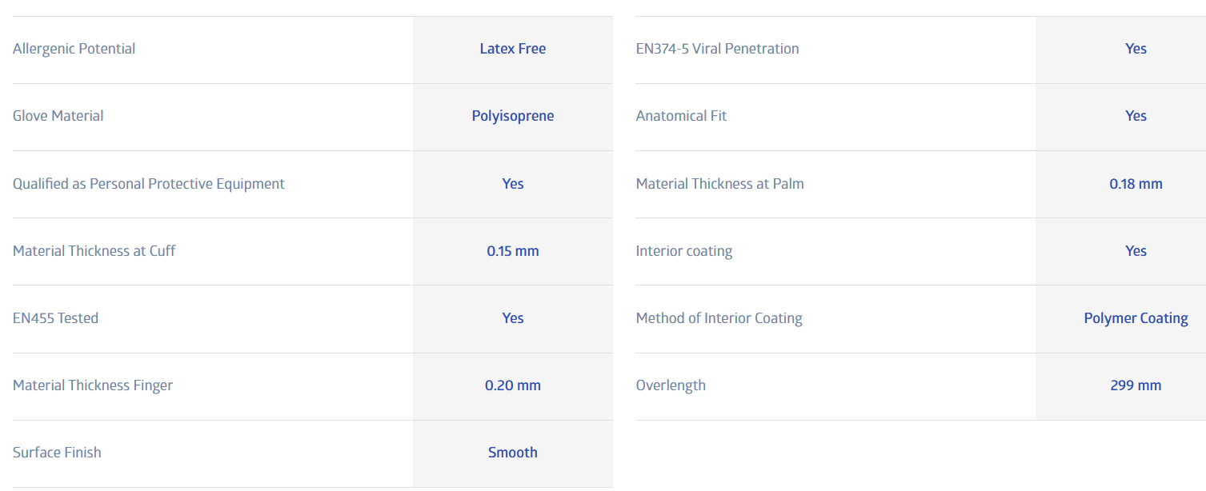Click the Allergenic Potential label
This screenshot has width=1206, height=491.
click(74, 49)
